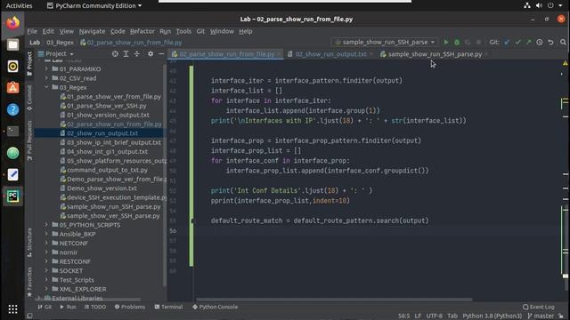Start the debug bug icon

(457, 43)
